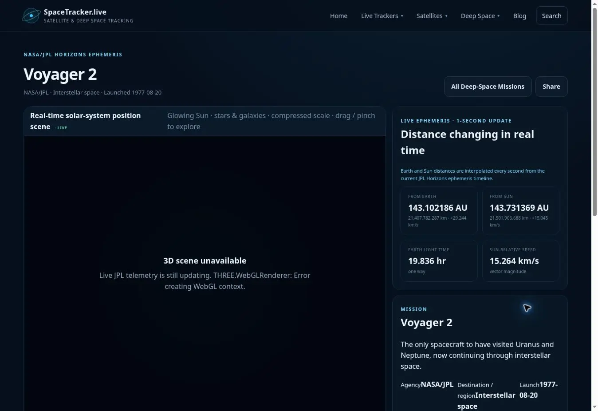
Task: Open the SpaceTracker.live home title link
Action: click(x=75, y=12)
